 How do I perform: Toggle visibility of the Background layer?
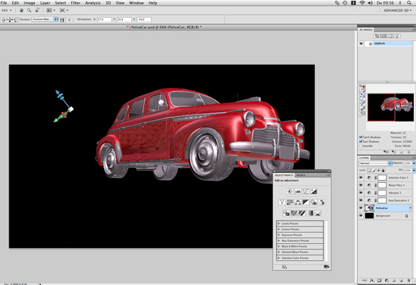point(361,216)
